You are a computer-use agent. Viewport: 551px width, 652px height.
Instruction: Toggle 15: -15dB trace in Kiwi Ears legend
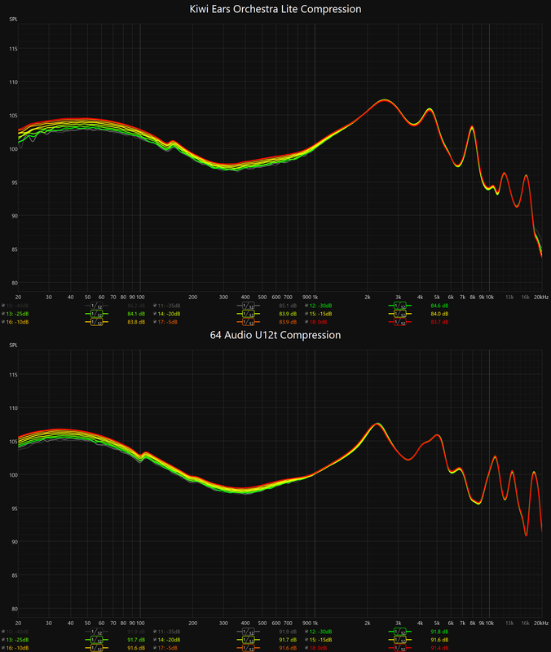[x=306, y=314]
